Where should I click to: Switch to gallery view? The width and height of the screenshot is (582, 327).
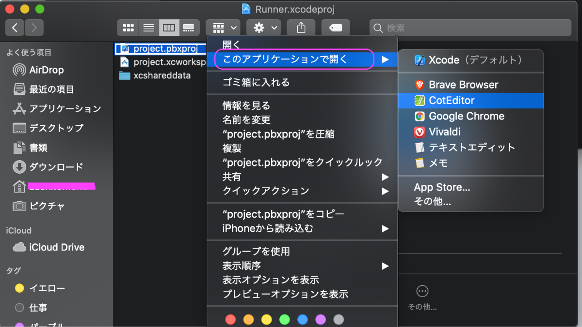(189, 28)
